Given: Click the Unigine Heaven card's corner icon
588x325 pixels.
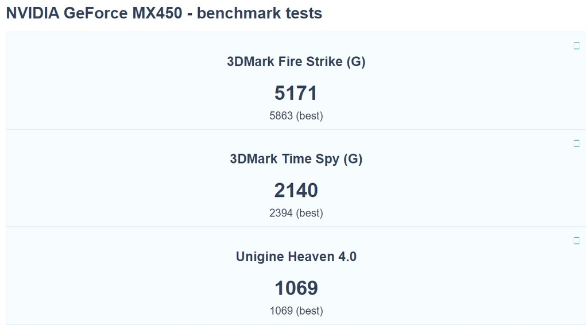Looking at the screenshot, I should [577, 241].
